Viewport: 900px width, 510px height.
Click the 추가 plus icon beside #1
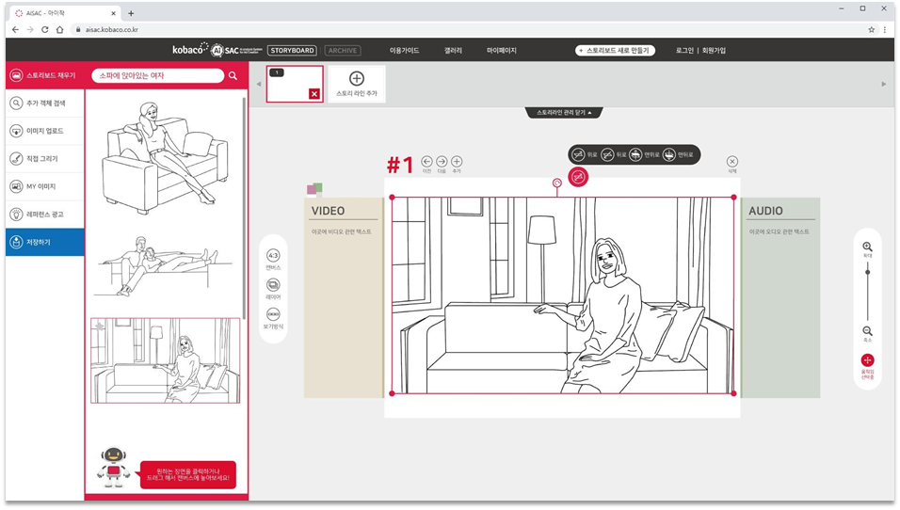click(457, 162)
